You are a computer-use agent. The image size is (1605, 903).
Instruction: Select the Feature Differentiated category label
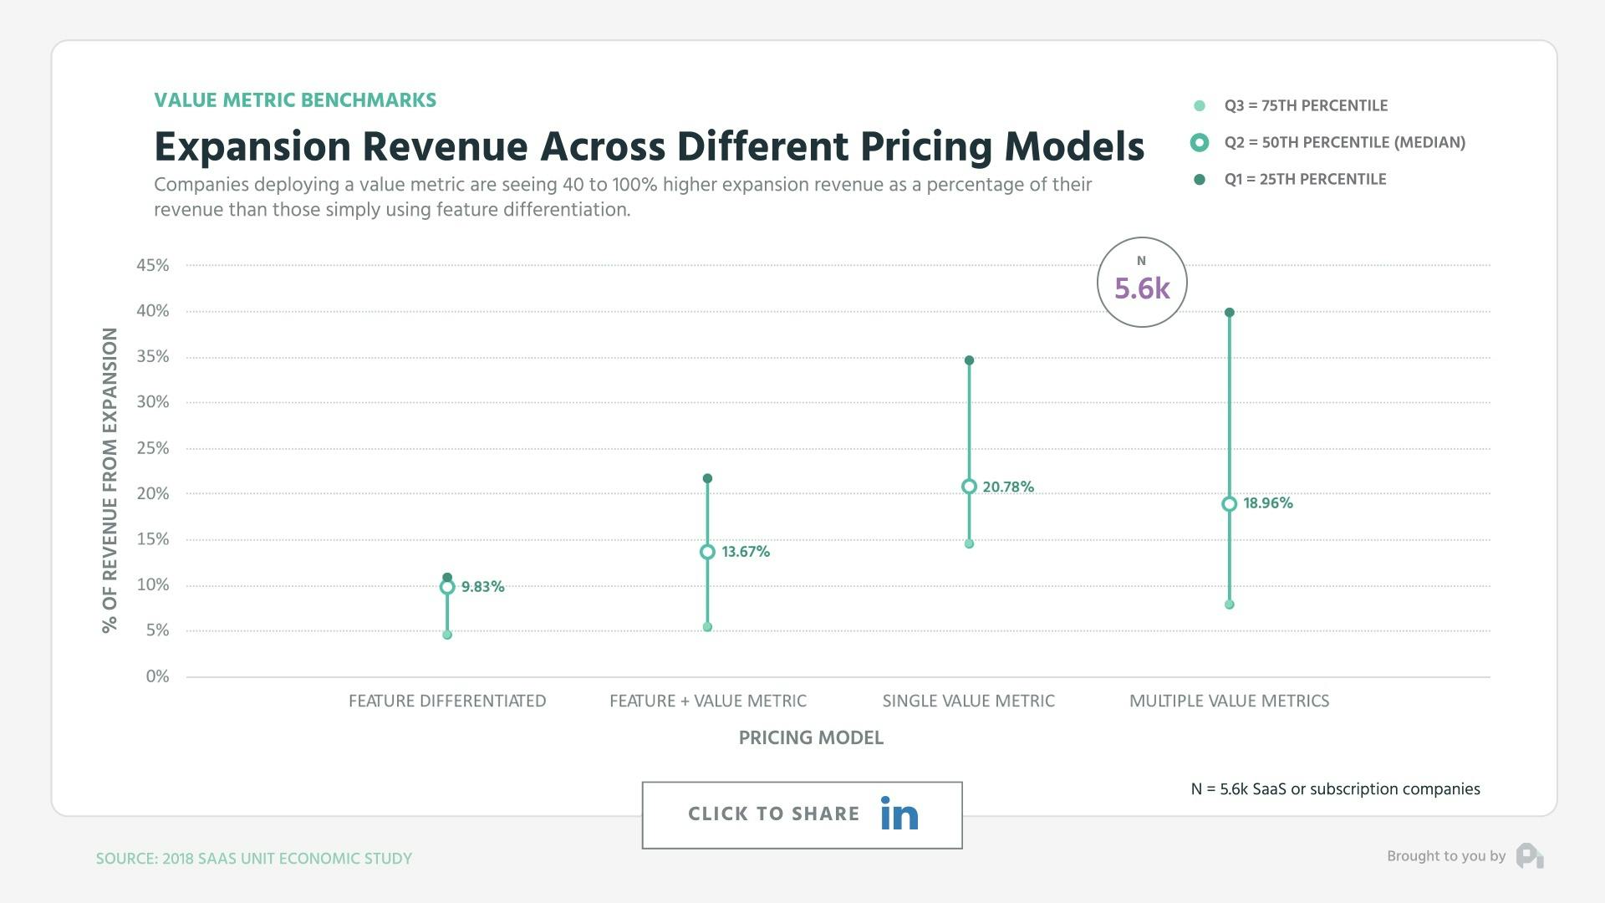tap(447, 701)
